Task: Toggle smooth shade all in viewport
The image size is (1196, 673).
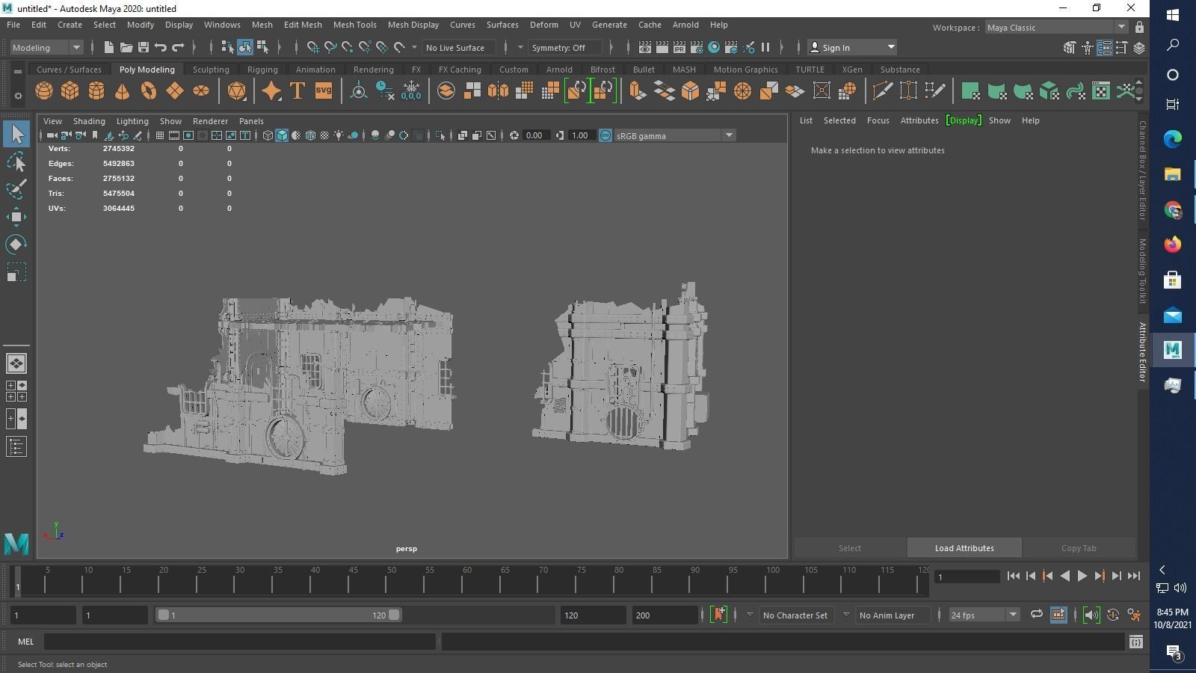Action: pyautogui.click(x=282, y=135)
